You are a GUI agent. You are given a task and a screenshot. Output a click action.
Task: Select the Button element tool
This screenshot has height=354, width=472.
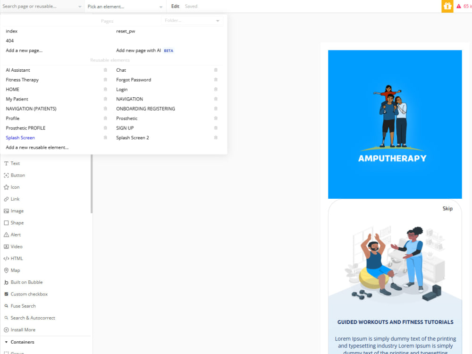click(17, 175)
